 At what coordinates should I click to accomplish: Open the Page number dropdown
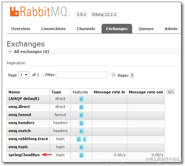23,75
